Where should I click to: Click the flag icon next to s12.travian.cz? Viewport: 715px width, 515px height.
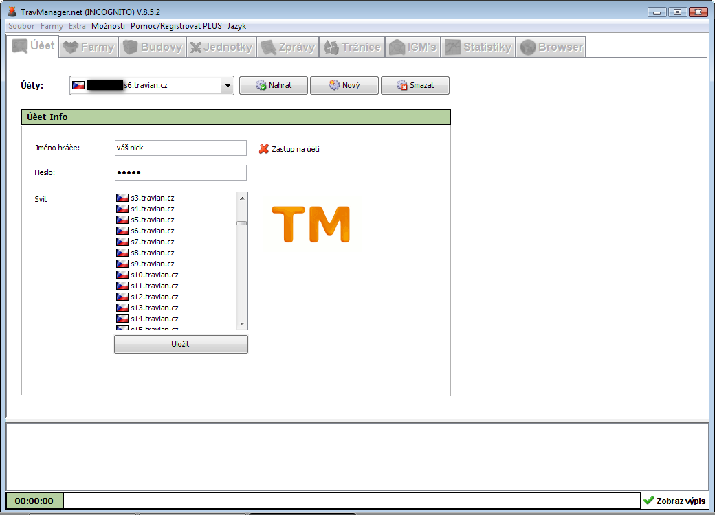pyautogui.click(x=122, y=297)
